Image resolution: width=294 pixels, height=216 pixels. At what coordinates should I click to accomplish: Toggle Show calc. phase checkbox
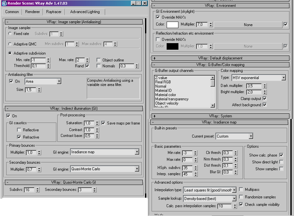pyautogui.click(x=281, y=155)
